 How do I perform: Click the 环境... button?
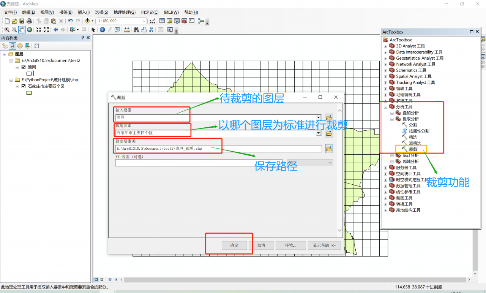(x=291, y=245)
